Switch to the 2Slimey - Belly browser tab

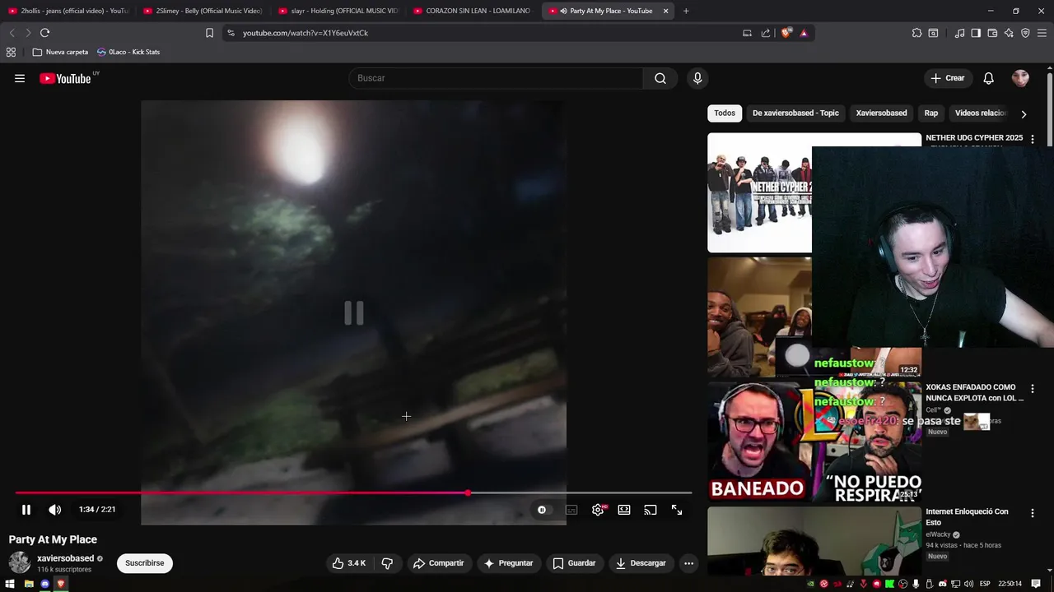[203, 11]
